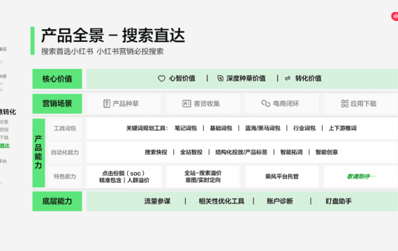Click subtitle 搜索首选小红书 小红书营销必投搜索
The image size is (398, 251).
[103, 52]
